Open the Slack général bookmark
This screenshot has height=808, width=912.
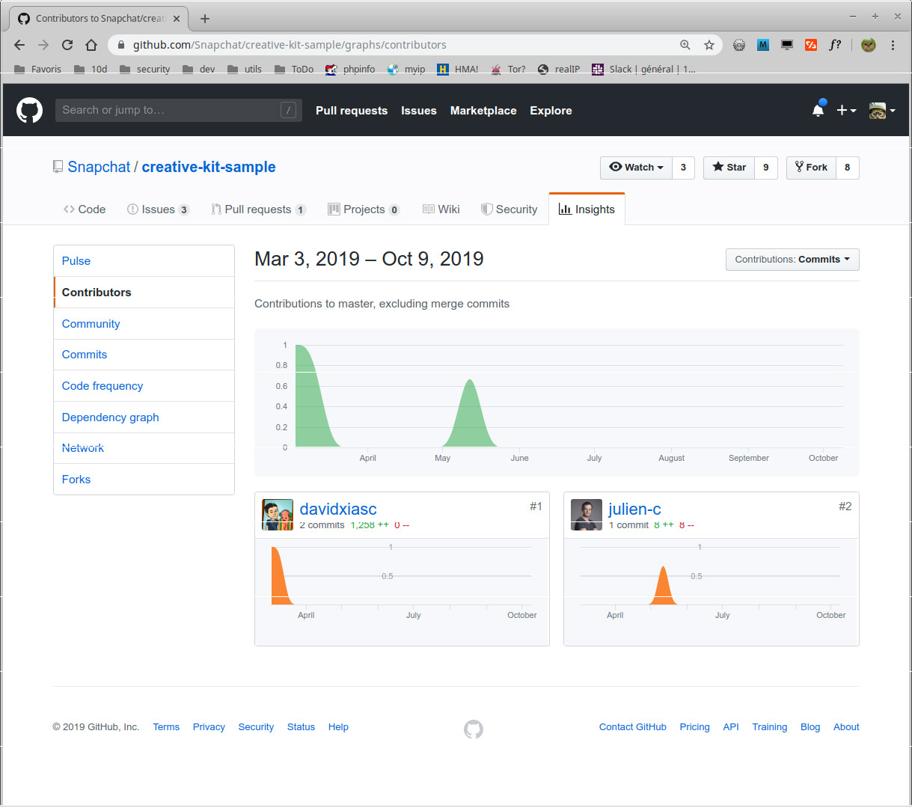point(643,69)
